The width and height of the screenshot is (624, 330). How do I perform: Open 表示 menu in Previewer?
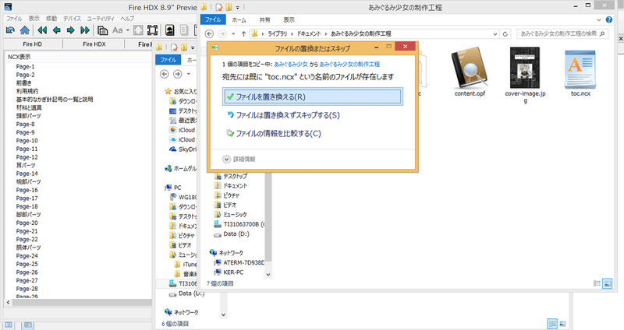34,19
